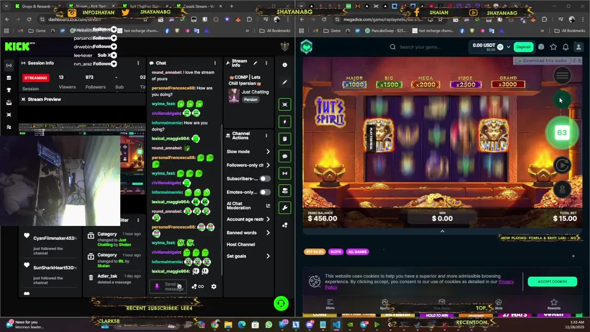Click the favorites star in Megadice header
590x332 pixels.
click(x=554, y=47)
